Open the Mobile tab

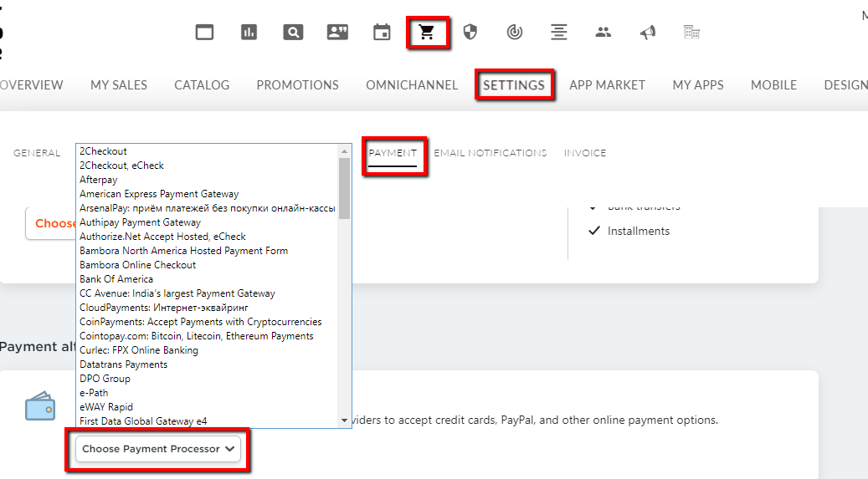(774, 85)
